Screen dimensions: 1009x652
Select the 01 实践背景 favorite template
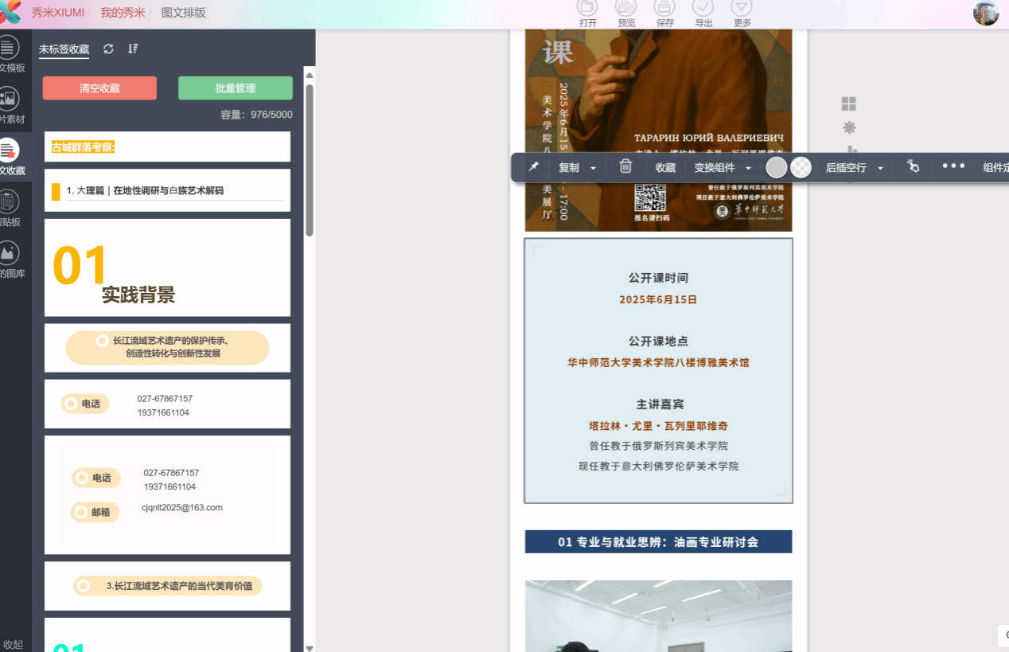pos(167,267)
